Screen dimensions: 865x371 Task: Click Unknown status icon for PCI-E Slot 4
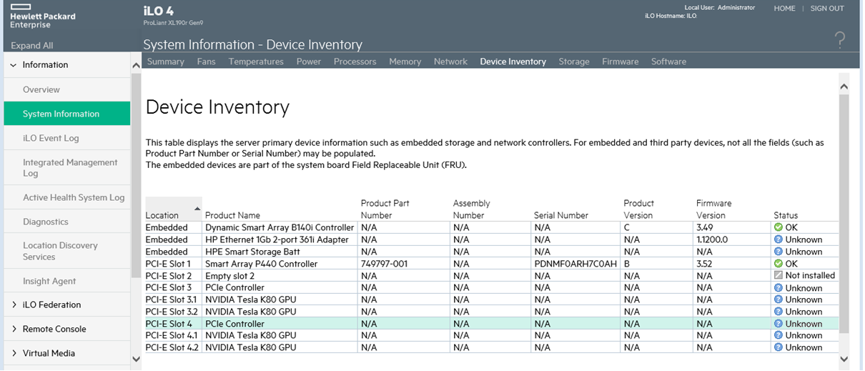[x=778, y=324]
